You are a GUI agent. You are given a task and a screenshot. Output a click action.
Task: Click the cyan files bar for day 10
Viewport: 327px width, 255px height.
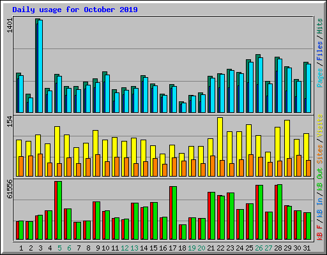[107, 94]
